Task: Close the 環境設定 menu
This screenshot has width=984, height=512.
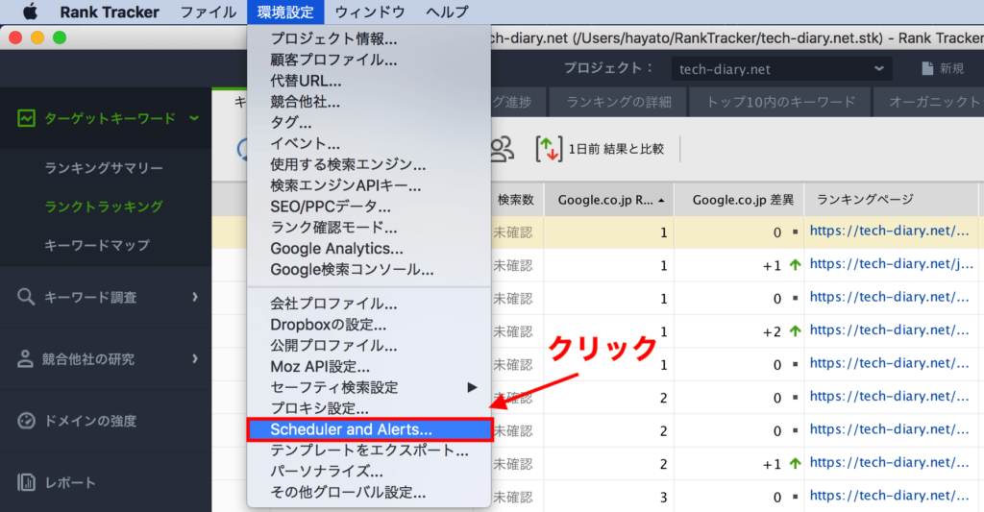Action: tap(285, 12)
